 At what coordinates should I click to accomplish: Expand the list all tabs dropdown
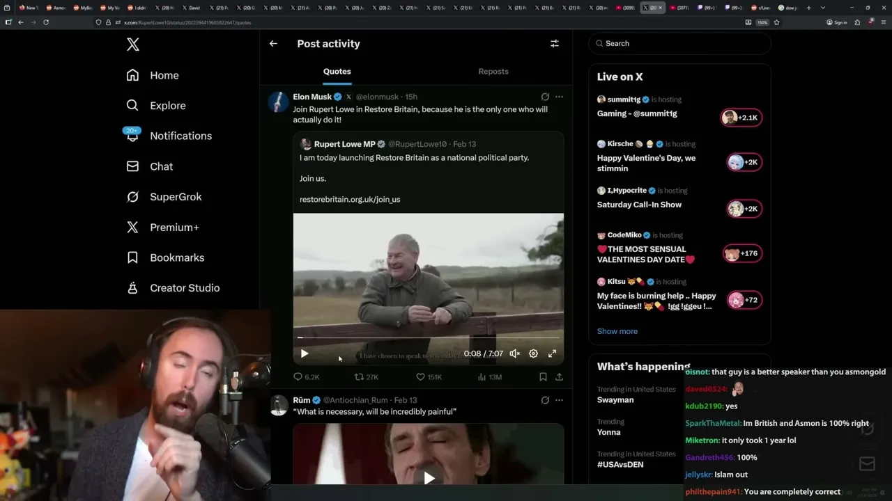pos(823,8)
